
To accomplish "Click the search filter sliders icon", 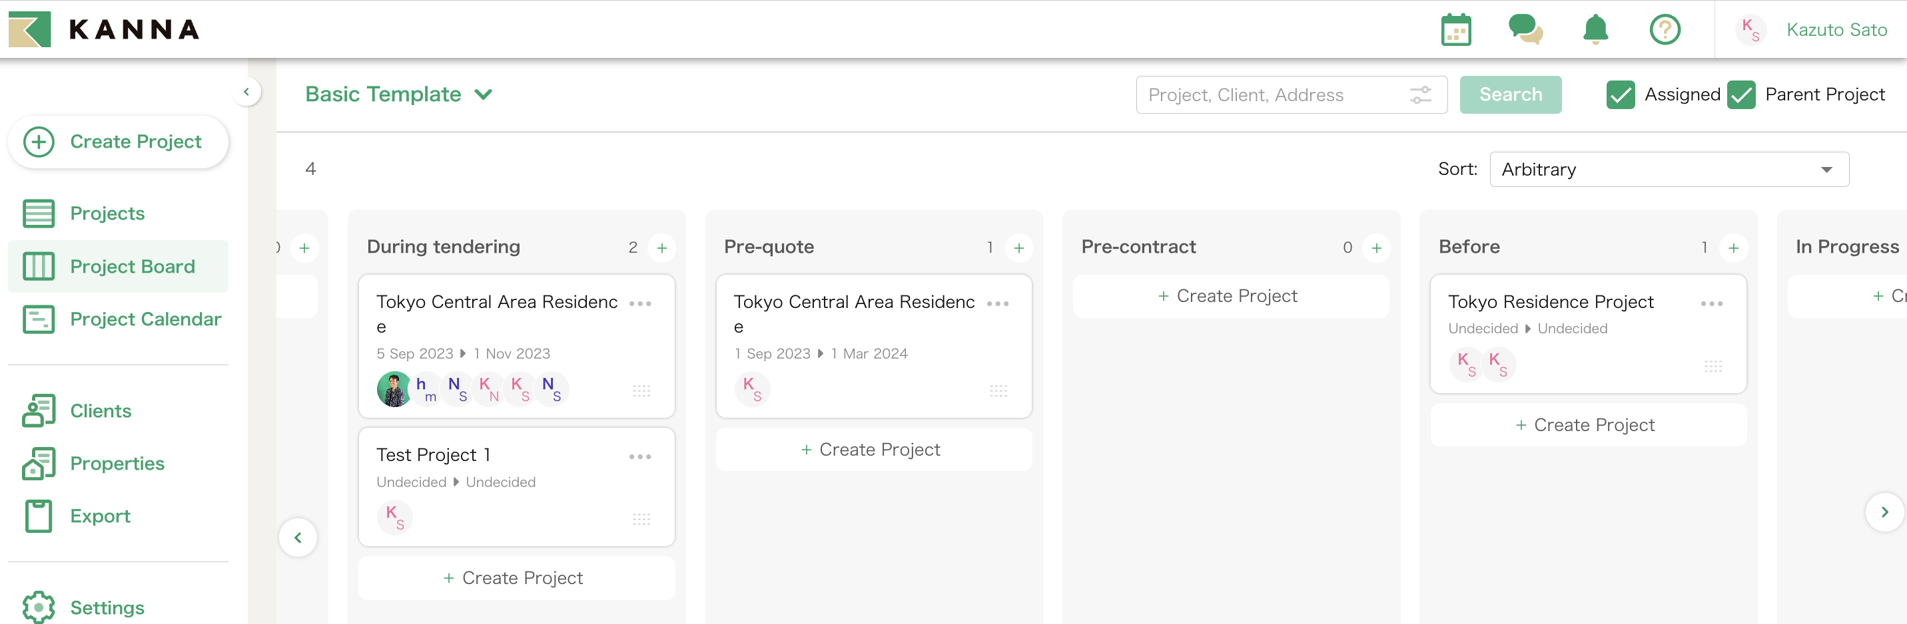I will click(x=1420, y=95).
